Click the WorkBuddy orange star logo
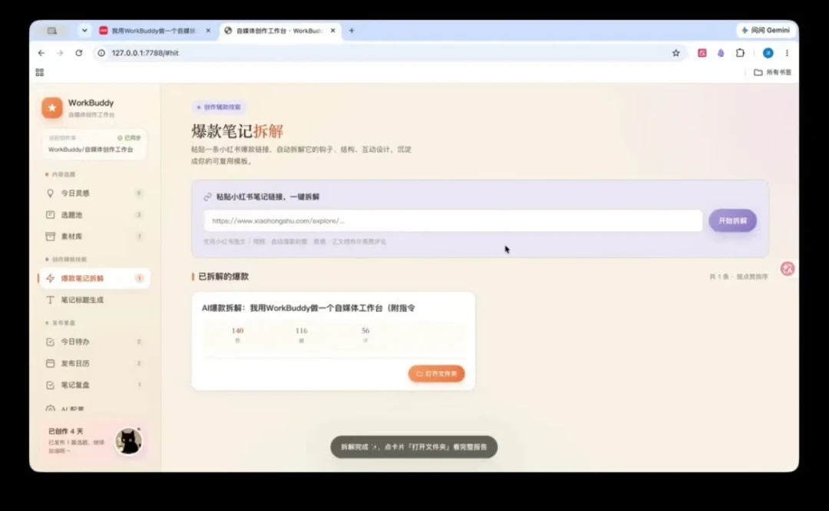 [x=52, y=108]
